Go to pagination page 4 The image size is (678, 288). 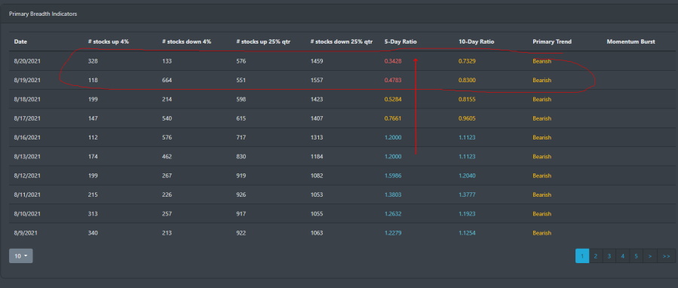tap(623, 256)
